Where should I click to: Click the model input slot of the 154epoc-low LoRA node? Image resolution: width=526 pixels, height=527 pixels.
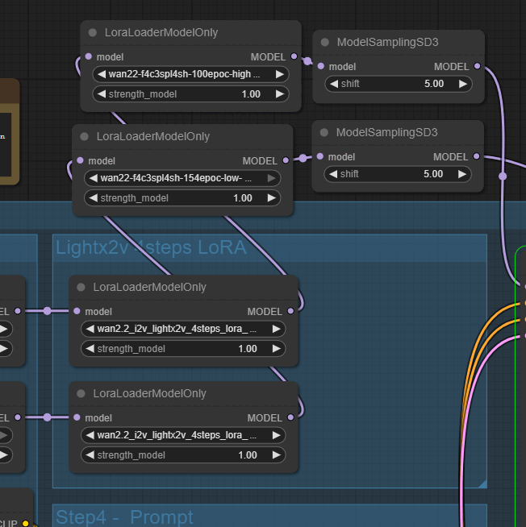pos(79,160)
